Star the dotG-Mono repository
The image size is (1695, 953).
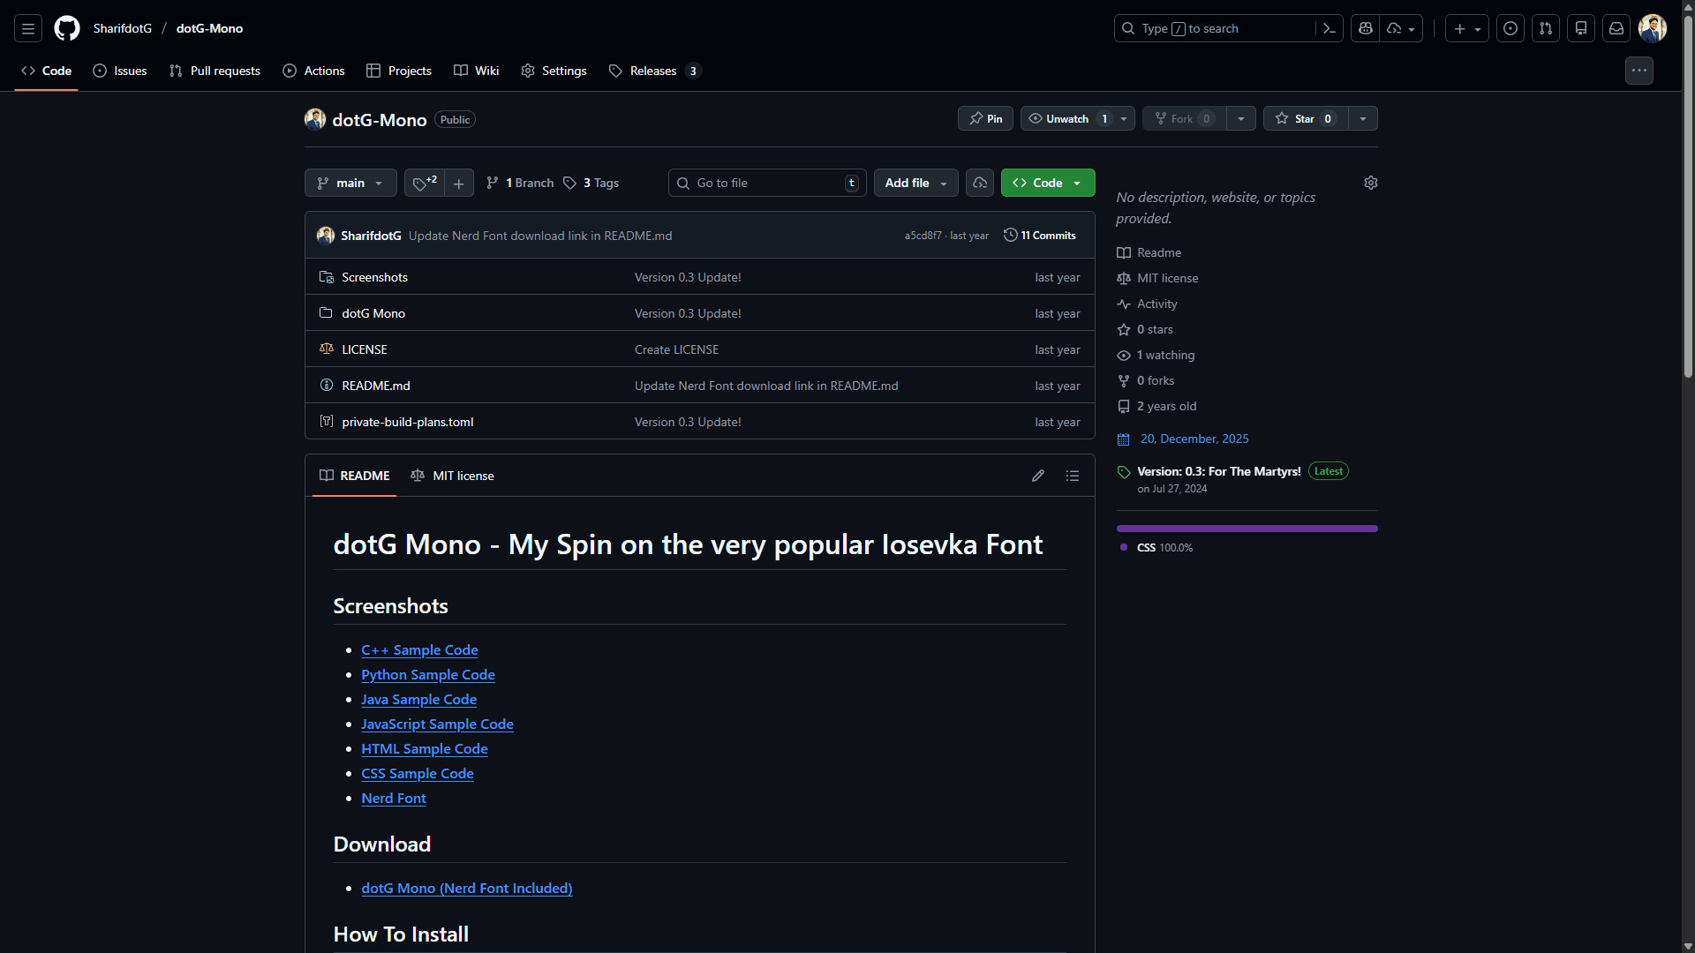point(1305,118)
